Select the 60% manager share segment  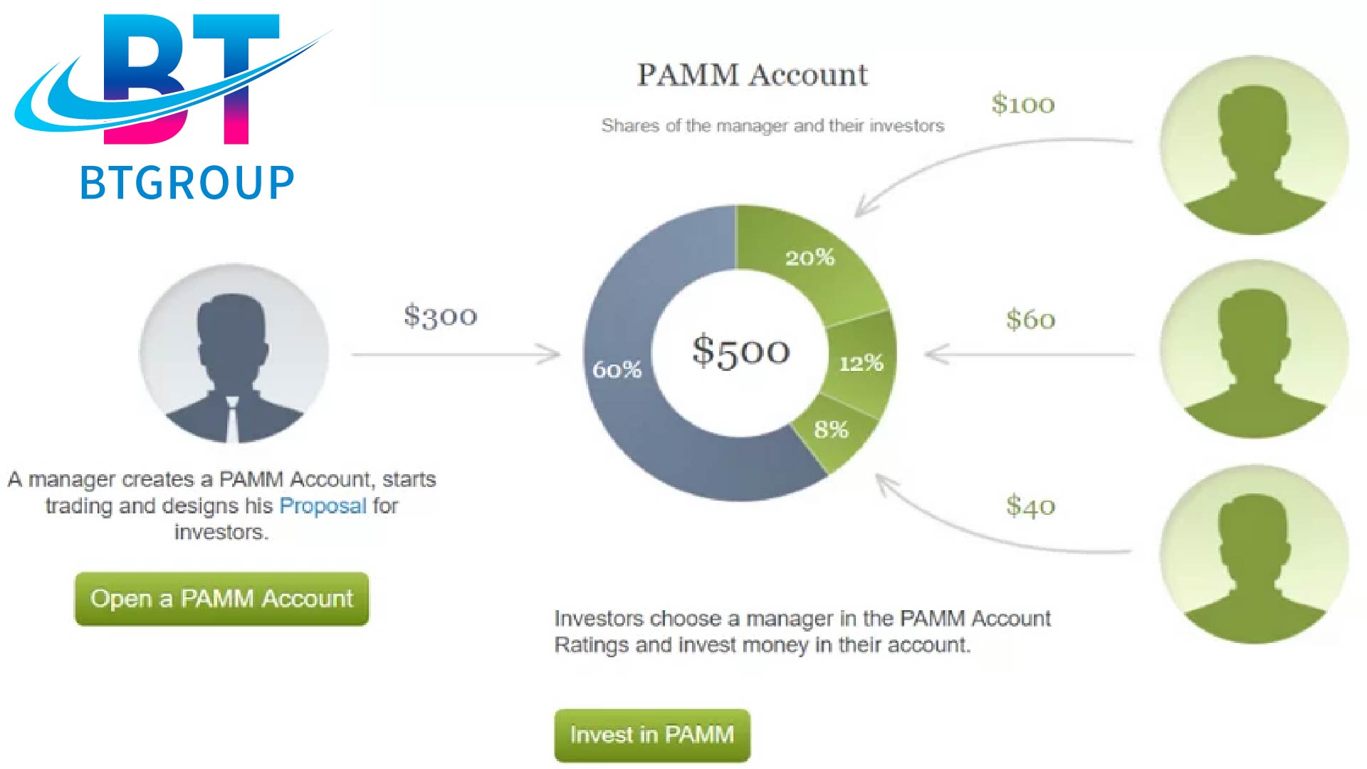pos(617,369)
